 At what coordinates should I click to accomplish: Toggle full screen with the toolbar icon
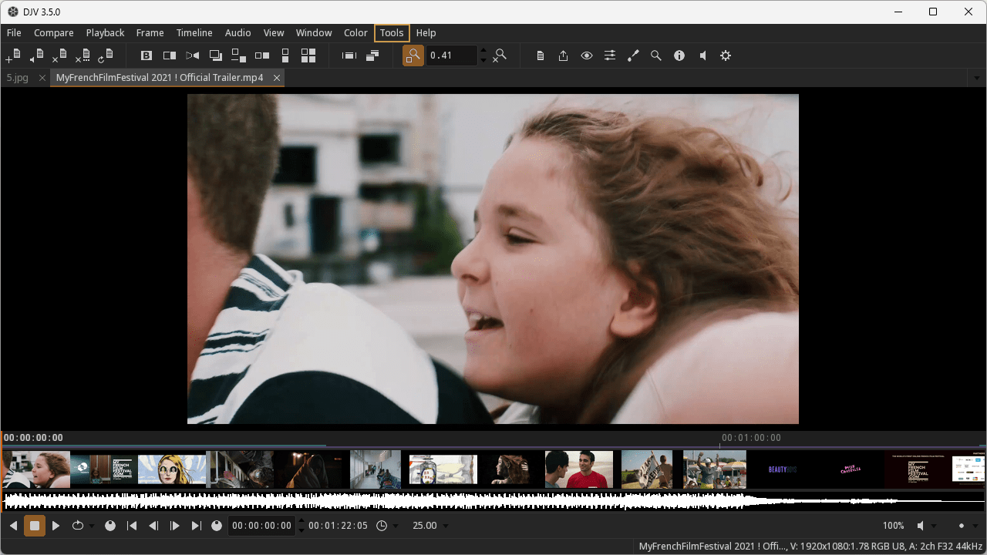(x=349, y=55)
